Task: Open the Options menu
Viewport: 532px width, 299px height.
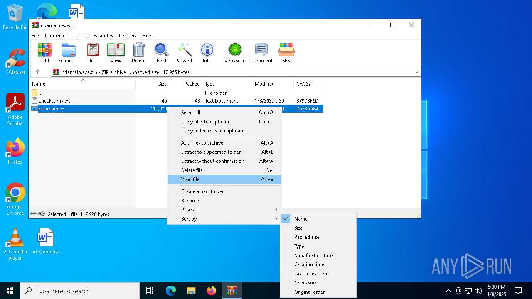Action: [128, 36]
